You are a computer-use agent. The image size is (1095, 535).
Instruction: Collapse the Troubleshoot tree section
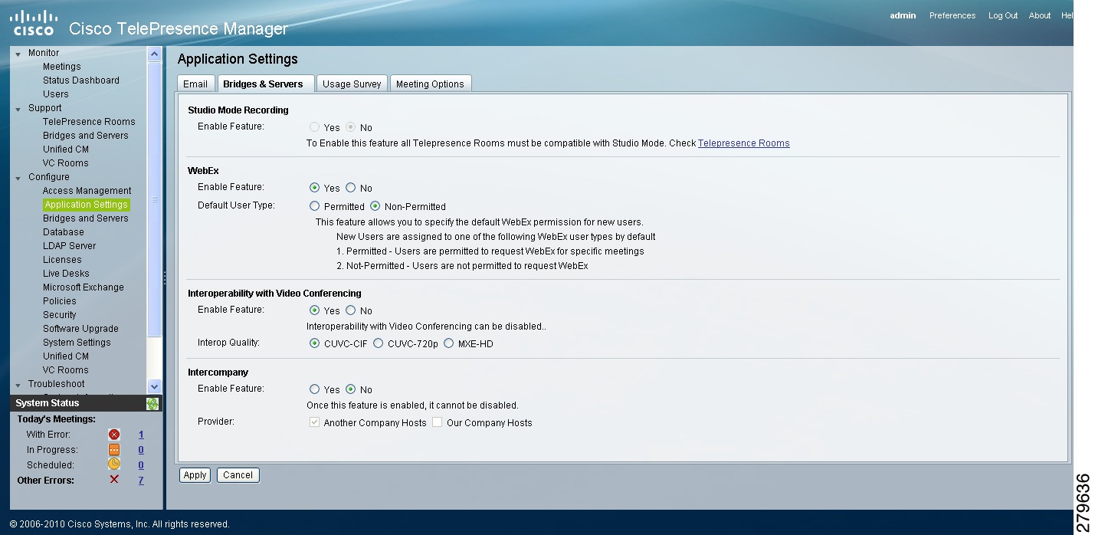coord(18,385)
